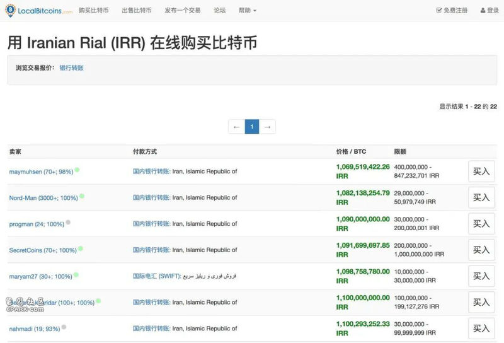504x343 pixels.
Task: Open seller SecretCoins's profile
Action: point(43,250)
